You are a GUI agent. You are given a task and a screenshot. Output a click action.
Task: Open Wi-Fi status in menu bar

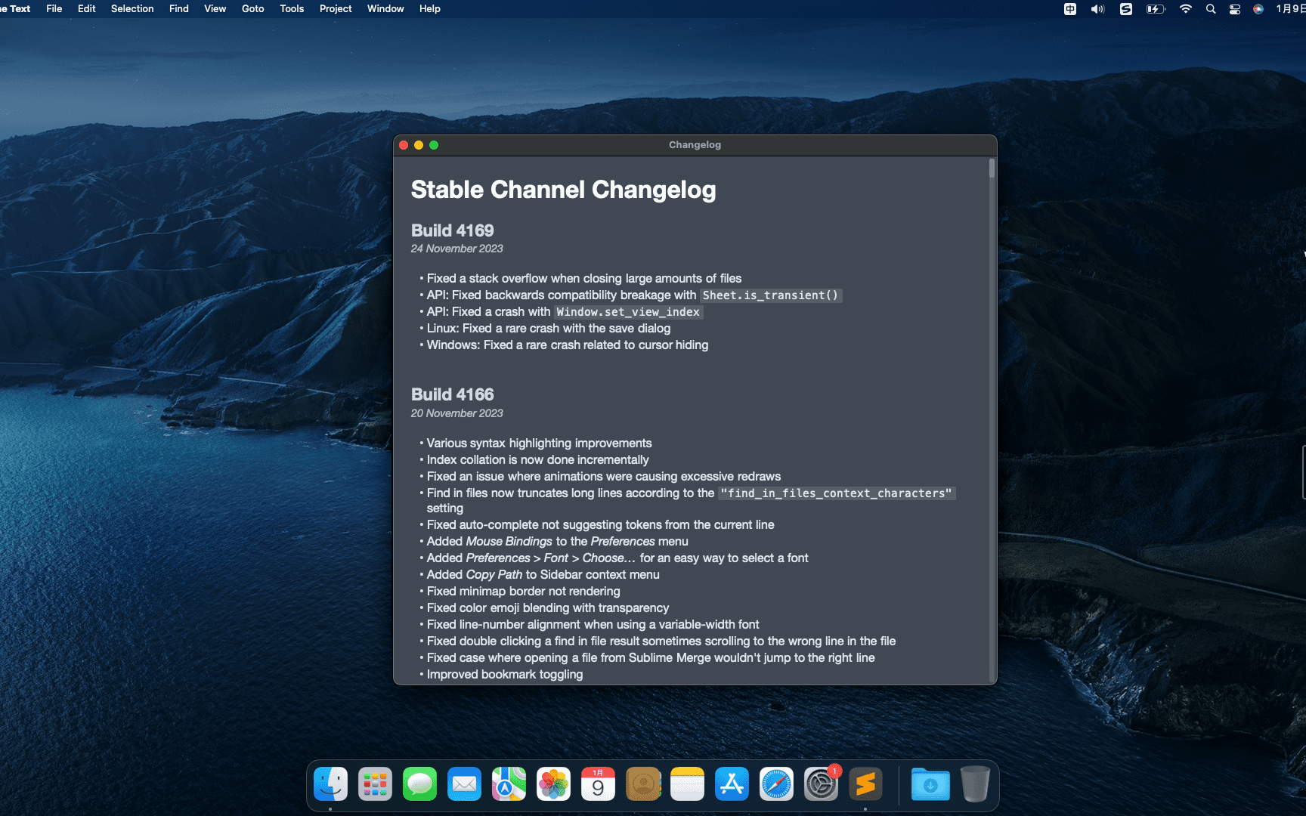pos(1186,9)
